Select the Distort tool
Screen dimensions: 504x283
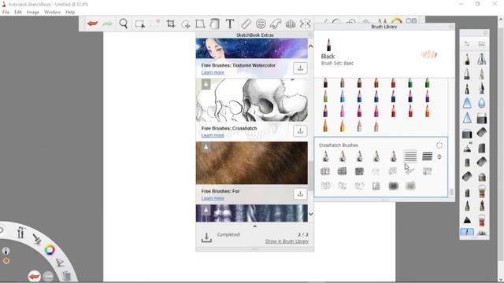tap(200, 24)
